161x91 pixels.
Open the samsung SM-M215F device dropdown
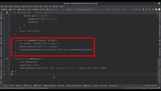pyautogui.click(x=86, y=9)
